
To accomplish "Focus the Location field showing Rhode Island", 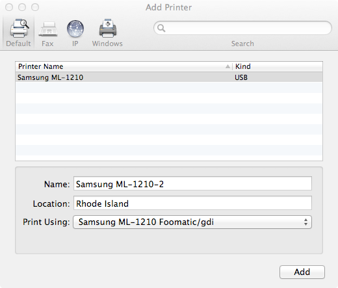I will click(x=192, y=203).
